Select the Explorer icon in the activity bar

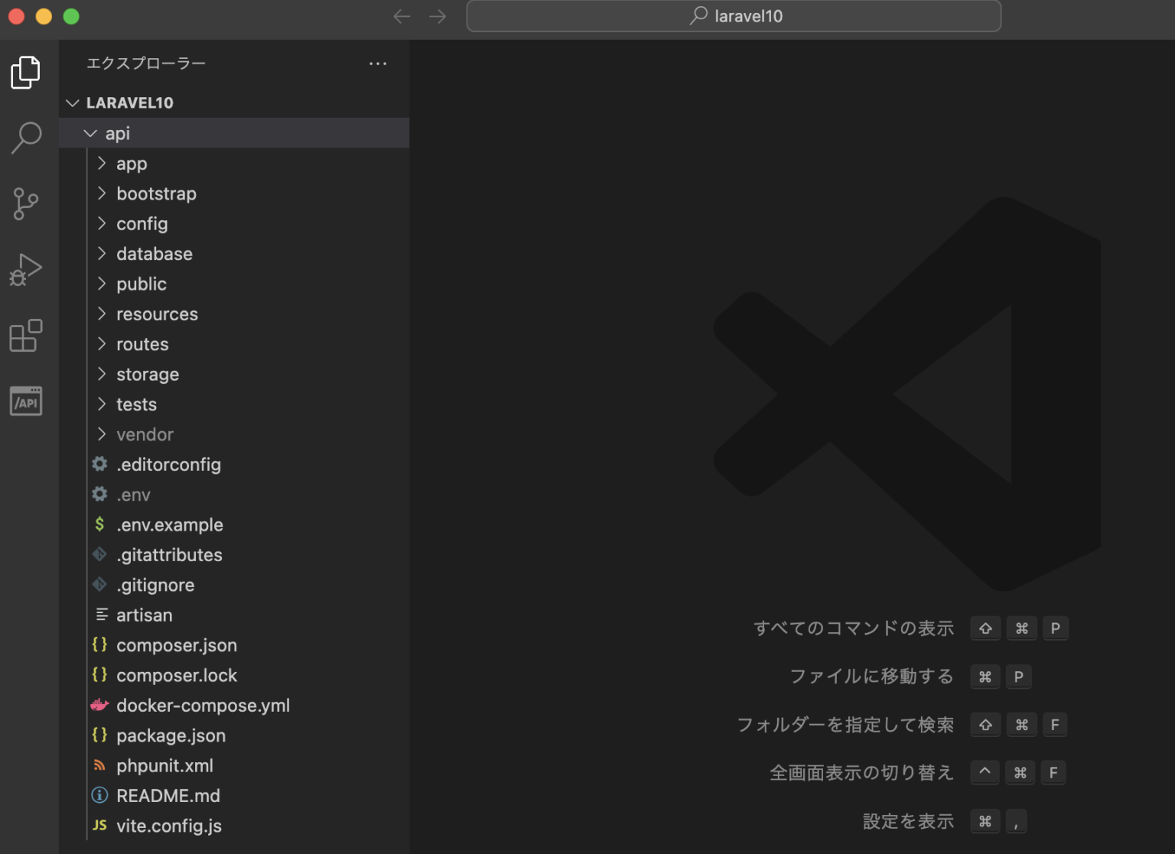pyautogui.click(x=26, y=72)
